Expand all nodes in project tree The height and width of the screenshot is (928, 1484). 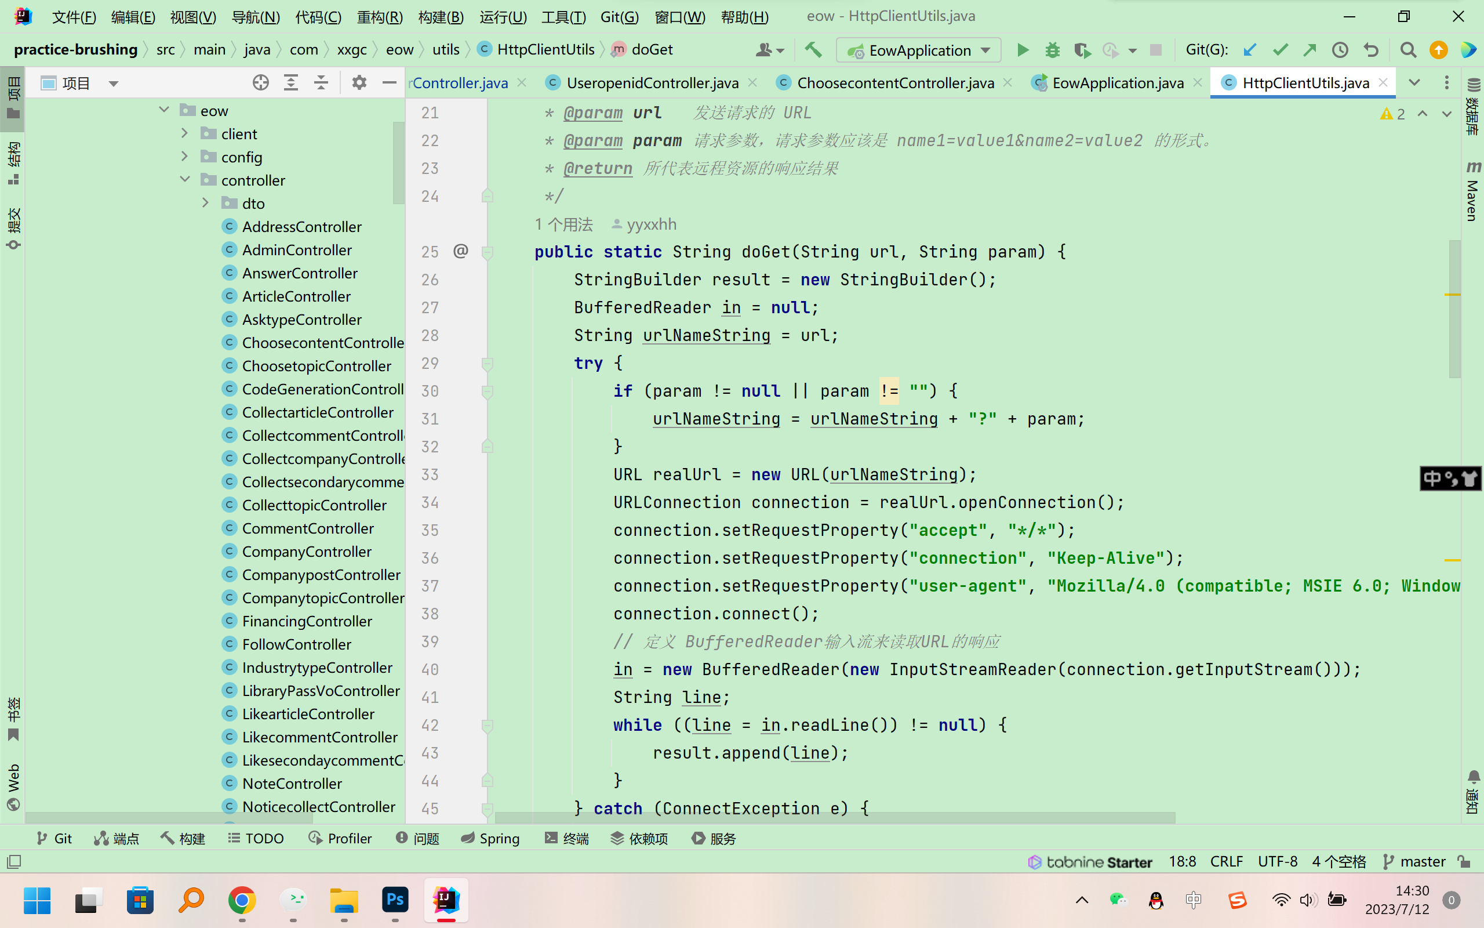290,83
